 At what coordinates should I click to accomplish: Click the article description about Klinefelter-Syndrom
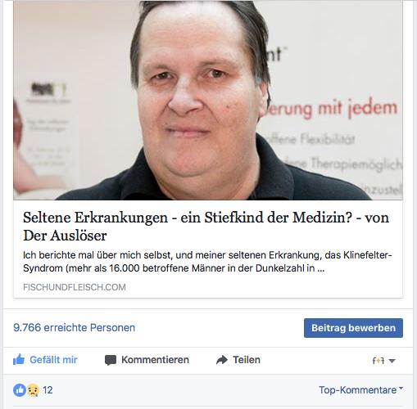coord(207,262)
